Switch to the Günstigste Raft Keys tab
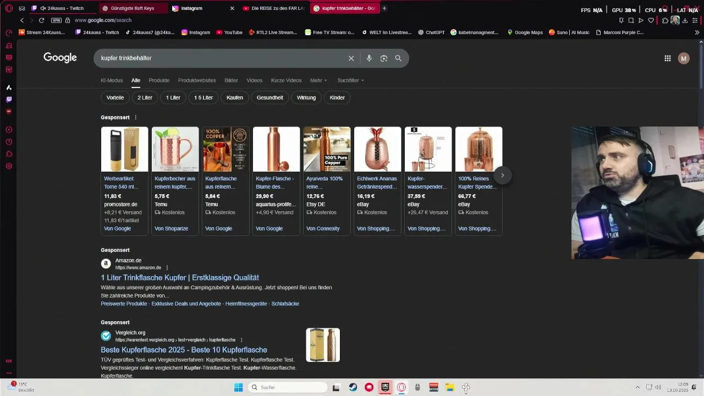 click(x=133, y=8)
